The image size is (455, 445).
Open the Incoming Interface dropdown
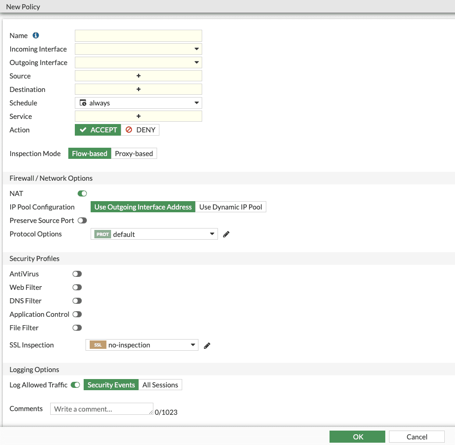(x=138, y=49)
